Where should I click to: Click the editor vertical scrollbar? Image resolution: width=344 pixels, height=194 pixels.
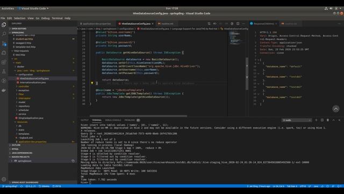[x=247, y=74]
